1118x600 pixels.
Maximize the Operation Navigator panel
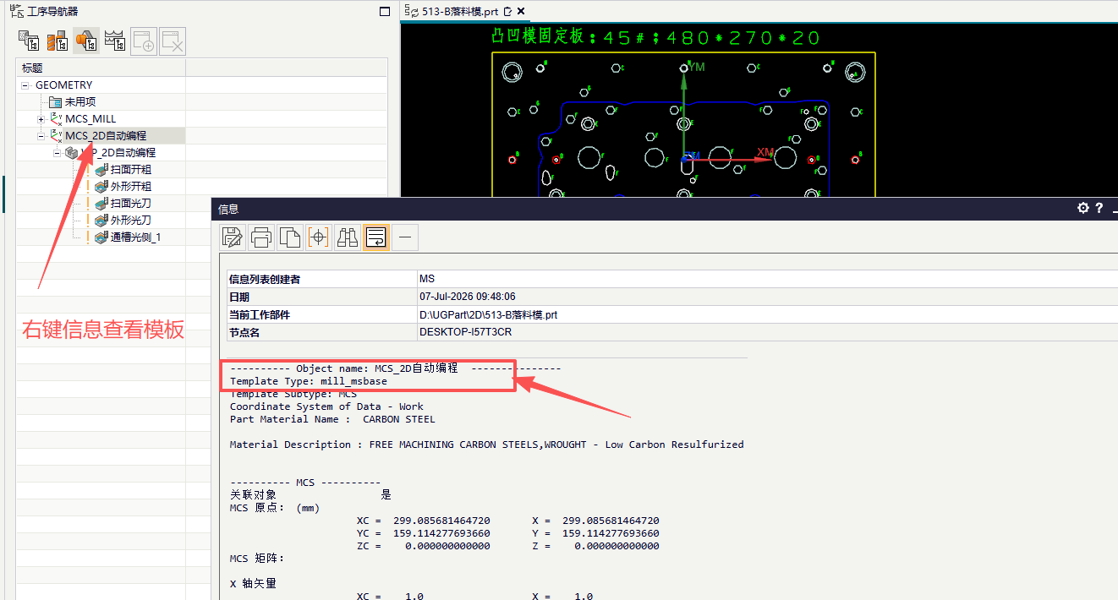tap(385, 12)
